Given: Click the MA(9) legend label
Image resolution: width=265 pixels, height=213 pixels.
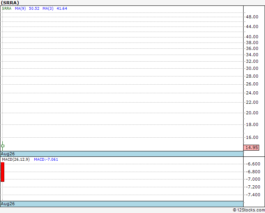Looking at the screenshot, I should pos(20,9).
